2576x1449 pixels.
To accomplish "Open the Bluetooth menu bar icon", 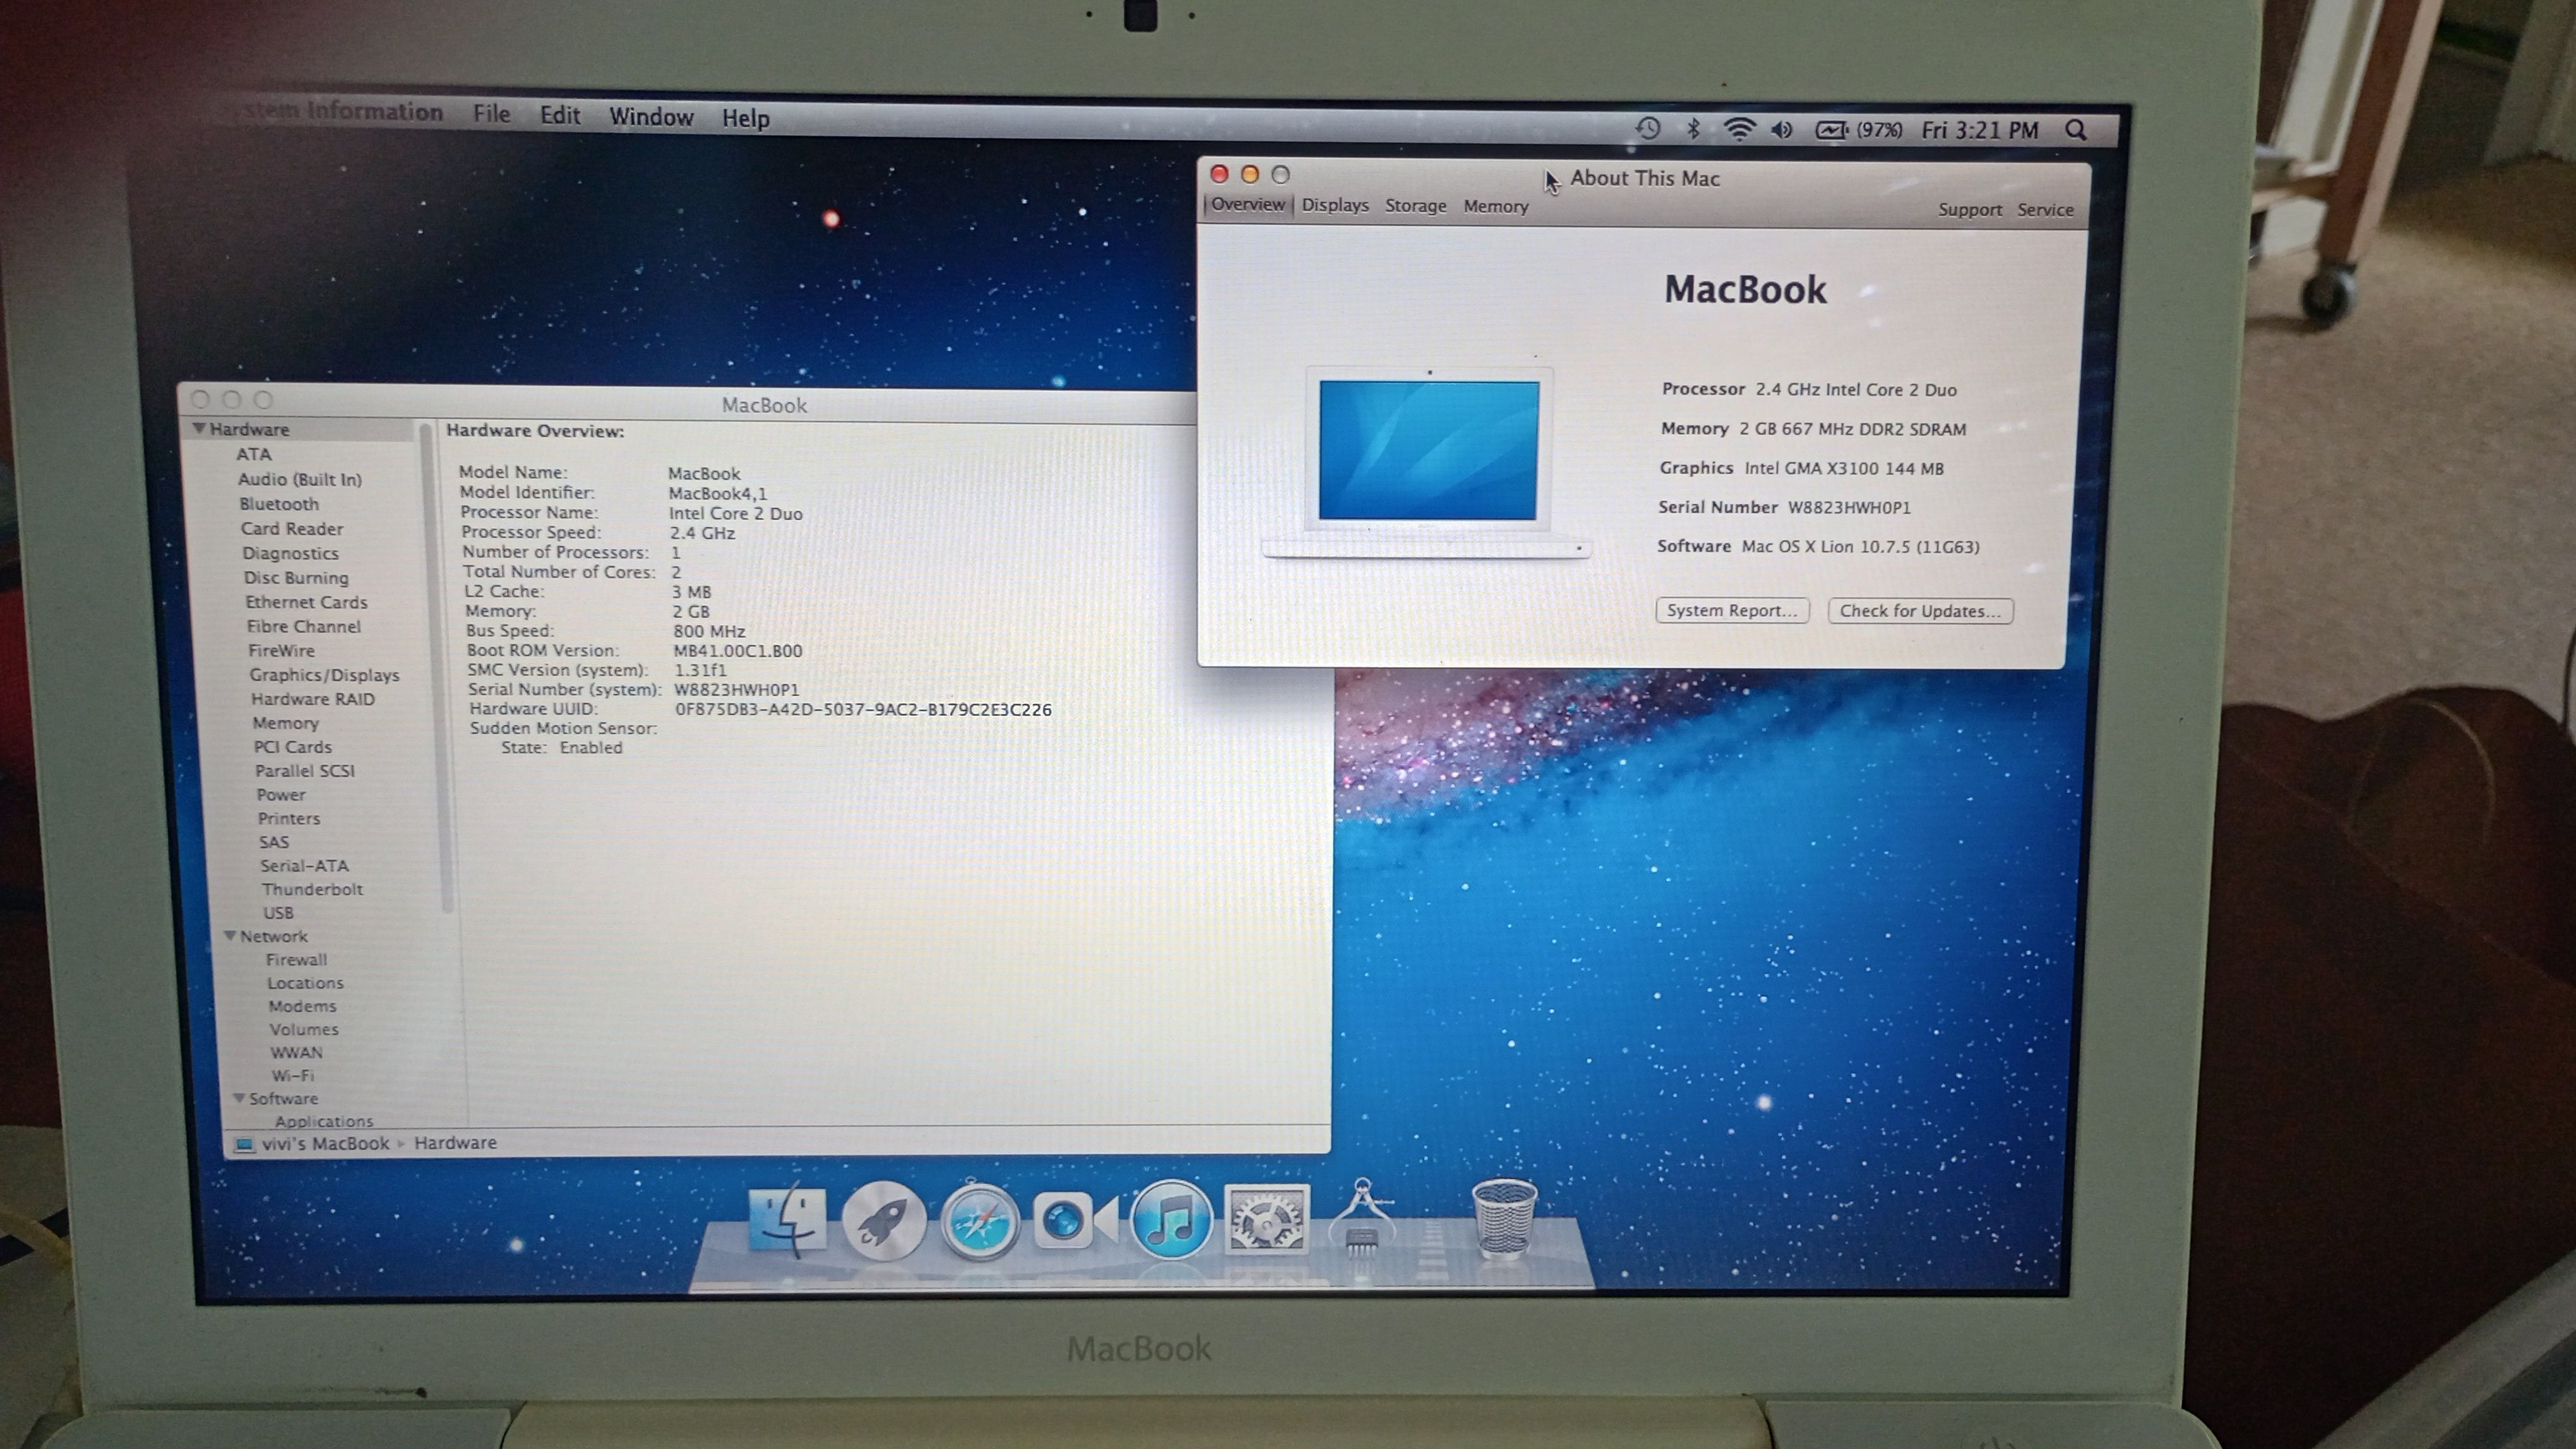I will pos(1693,129).
